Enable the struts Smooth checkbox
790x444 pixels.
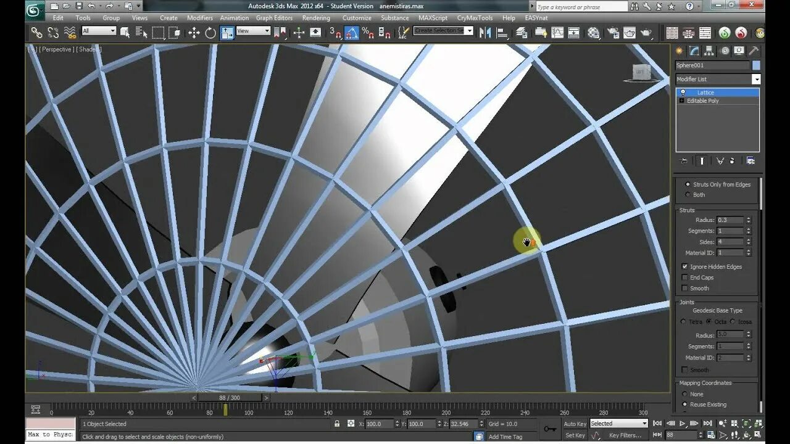(x=684, y=289)
